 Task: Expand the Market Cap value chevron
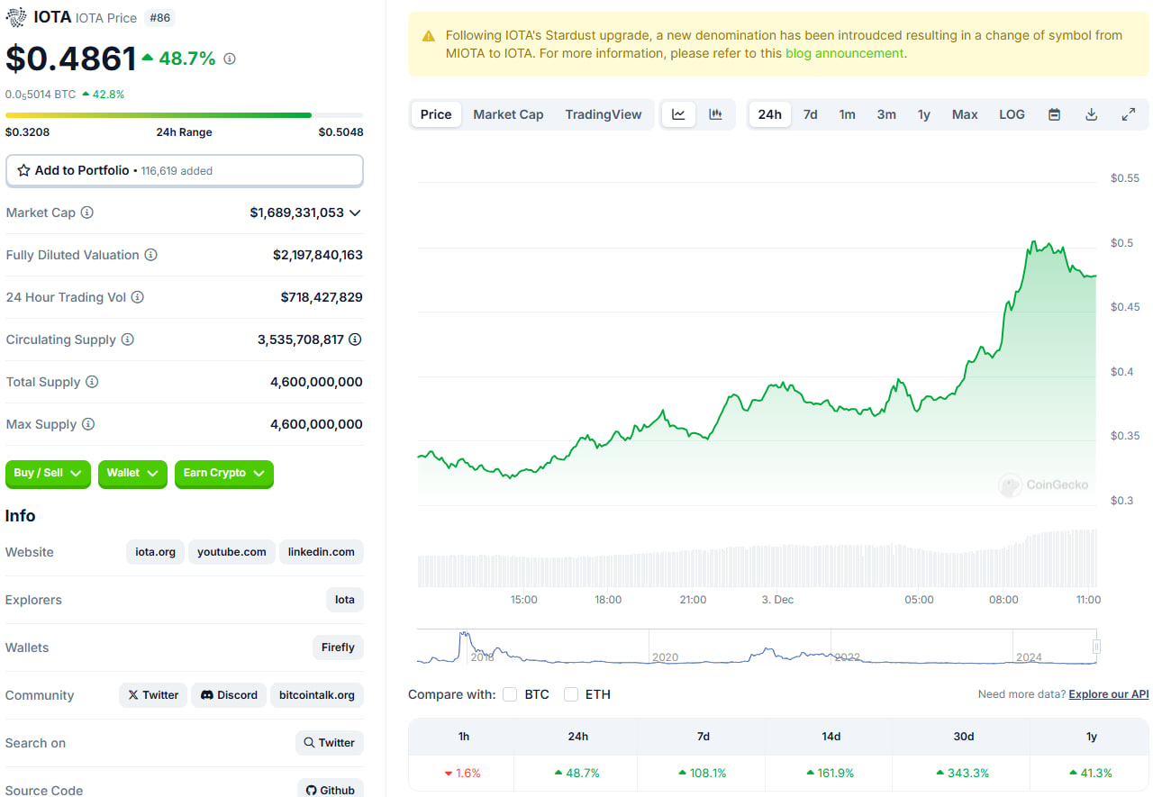355,213
